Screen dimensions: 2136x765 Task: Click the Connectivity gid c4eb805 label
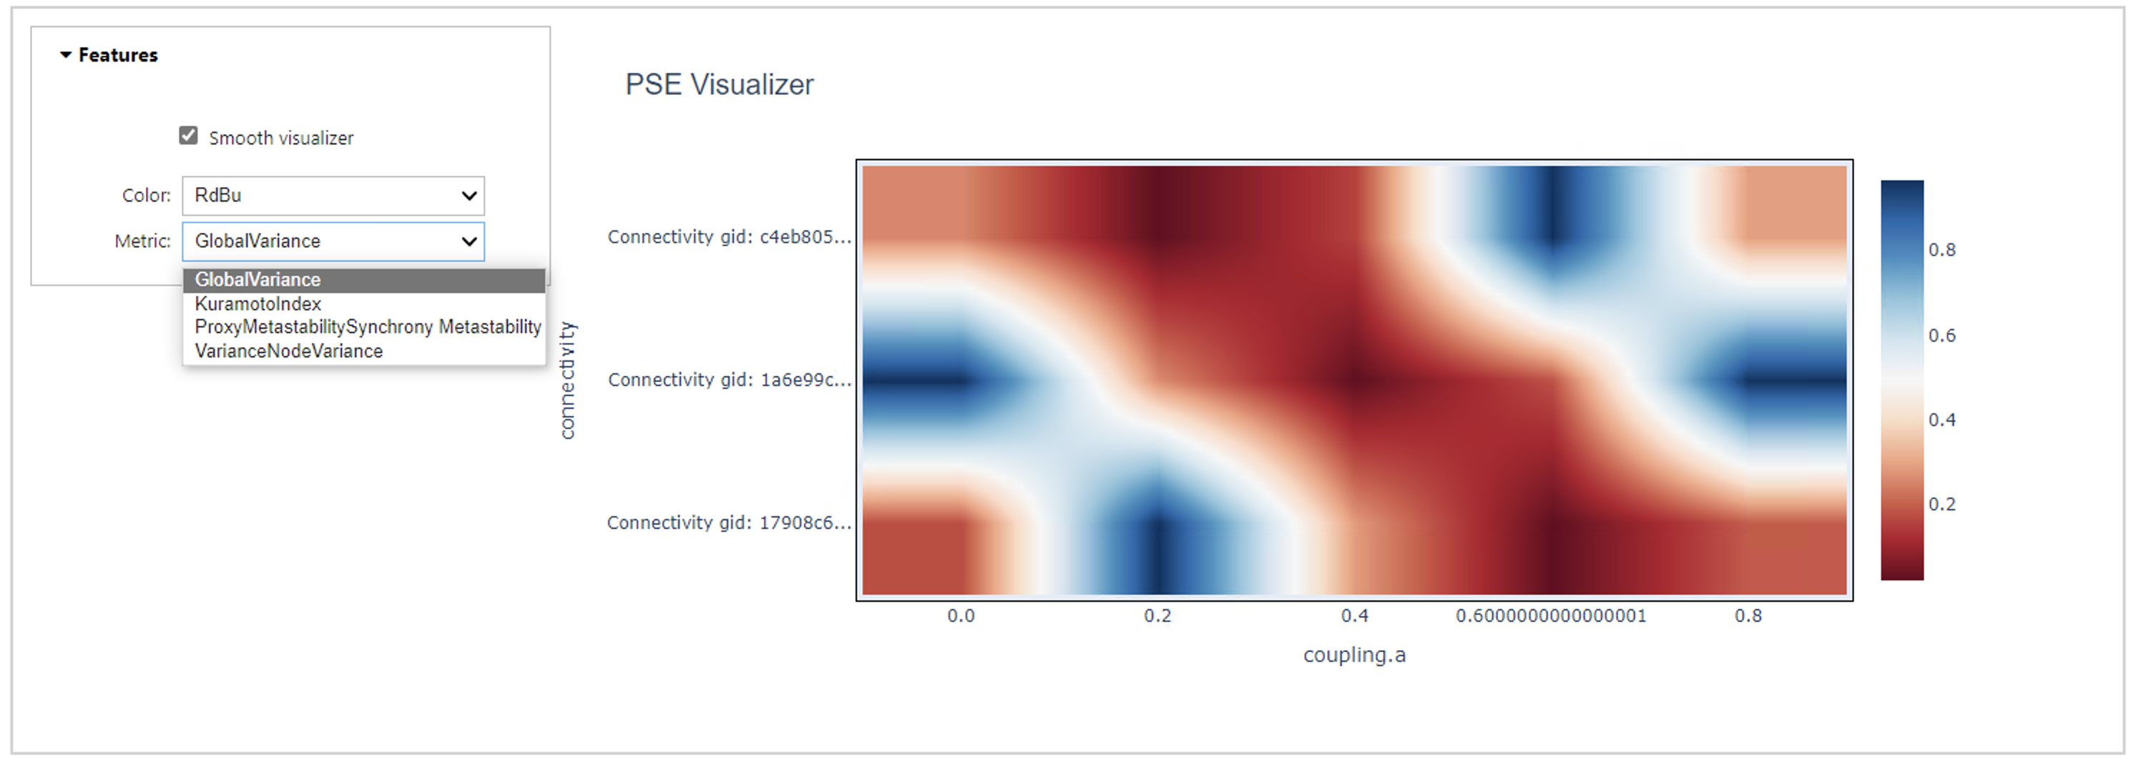click(x=729, y=237)
